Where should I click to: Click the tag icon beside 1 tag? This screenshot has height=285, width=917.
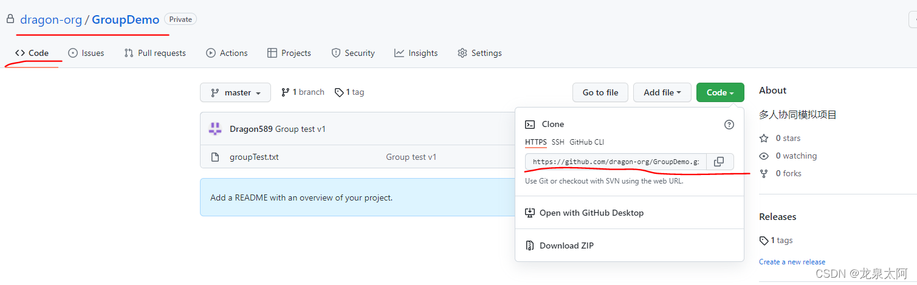pyautogui.click(x=338, y=92)
